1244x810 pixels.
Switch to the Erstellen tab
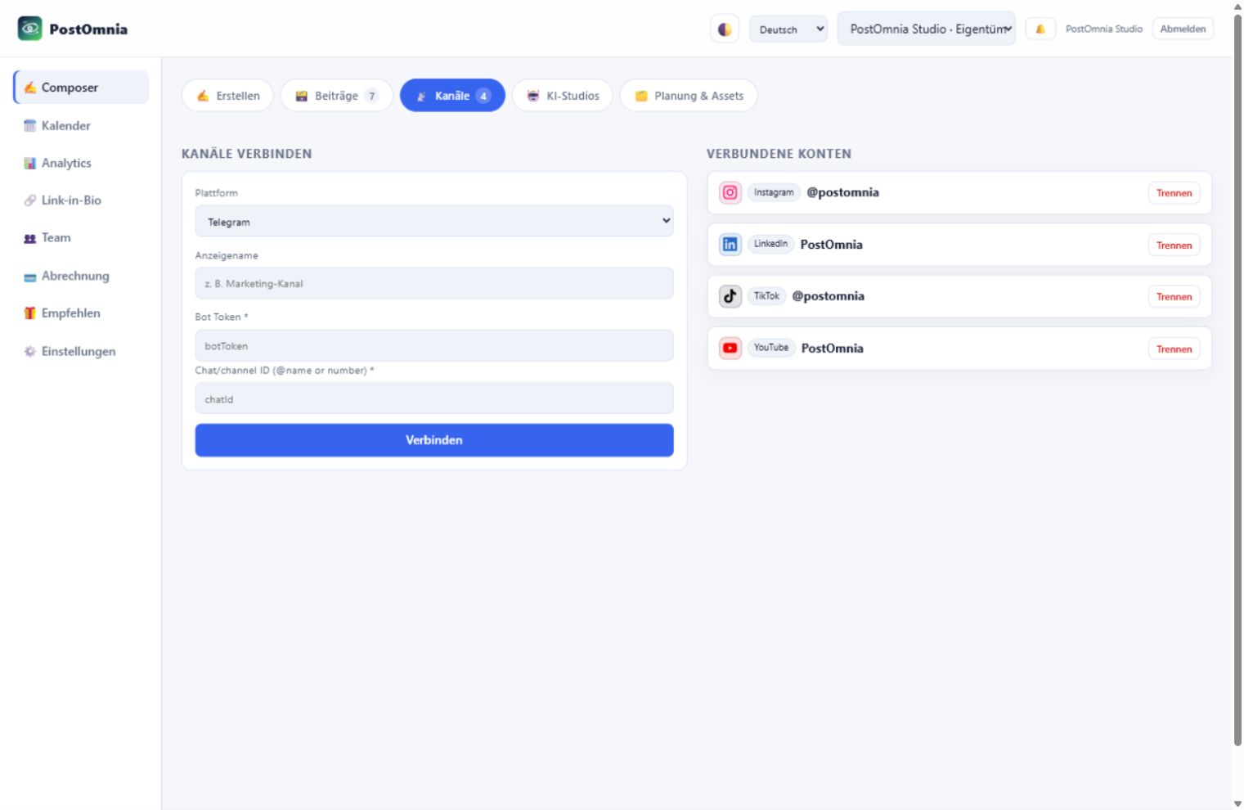point(227,96)
